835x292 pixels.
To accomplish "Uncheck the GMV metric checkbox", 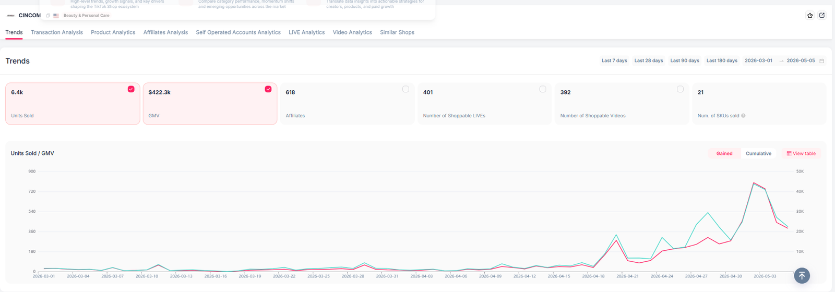I will (268, 89).
